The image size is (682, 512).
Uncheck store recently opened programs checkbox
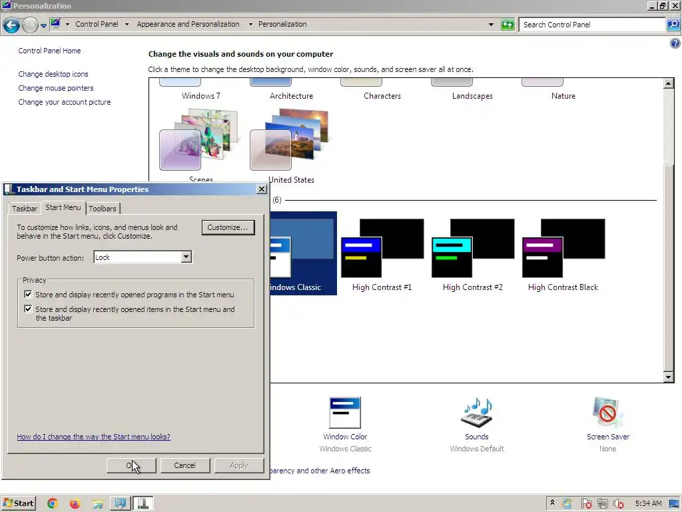[x=28, y=294]
